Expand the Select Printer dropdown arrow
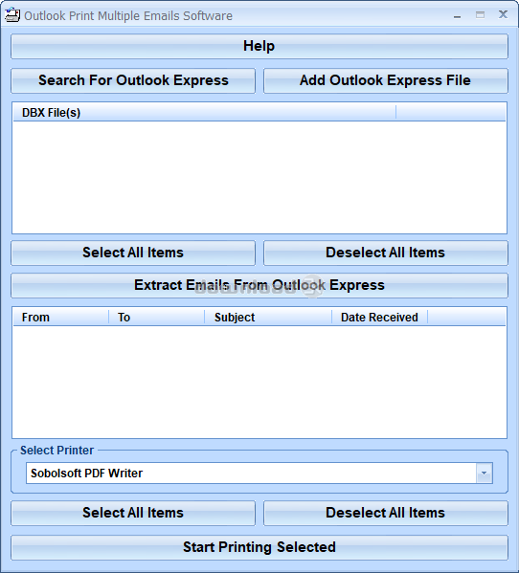Viewport: 519px width, 573px height. (485, 474)
